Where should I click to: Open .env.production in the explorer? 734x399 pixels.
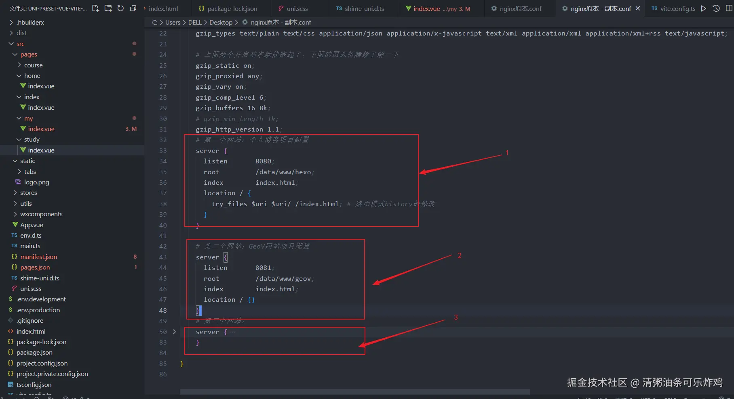click(x=38, y=310)
